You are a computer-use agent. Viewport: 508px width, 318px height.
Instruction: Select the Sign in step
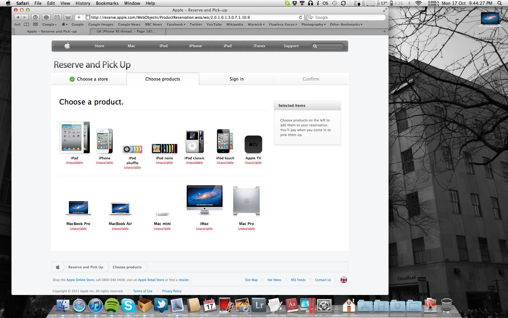click(x=236, y=79)
